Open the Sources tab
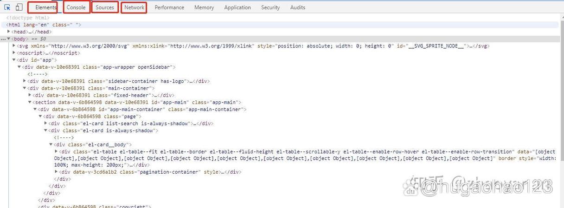This screenshot has height=208, width=564. (x=105, y=7)
